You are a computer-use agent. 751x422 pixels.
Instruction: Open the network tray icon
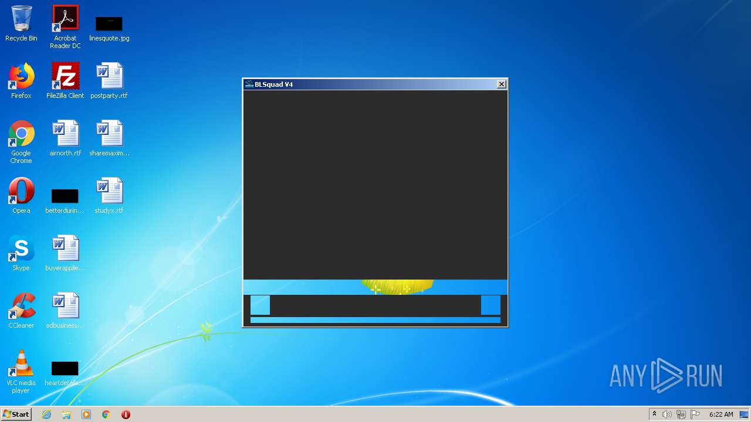pos(681,414)
